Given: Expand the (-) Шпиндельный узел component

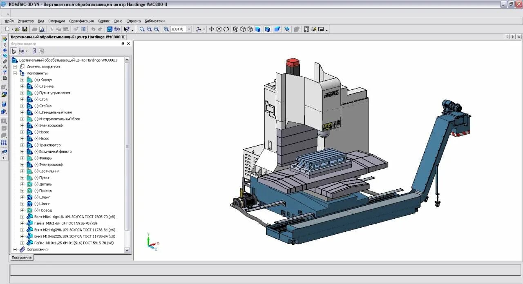Looking at the screenshot, I should 22,112.
